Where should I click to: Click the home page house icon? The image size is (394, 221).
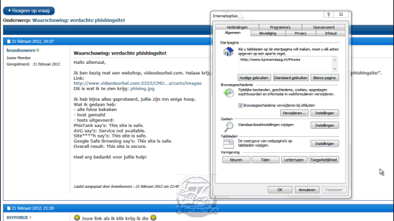(x=228, y=52)
